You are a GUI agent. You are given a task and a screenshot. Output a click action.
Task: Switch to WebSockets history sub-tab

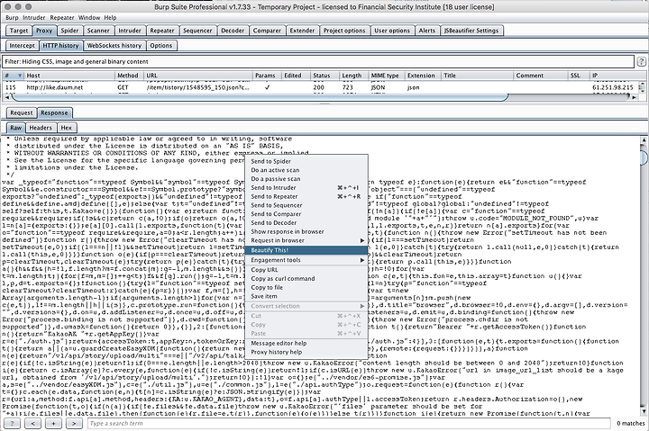coord(114,46)
